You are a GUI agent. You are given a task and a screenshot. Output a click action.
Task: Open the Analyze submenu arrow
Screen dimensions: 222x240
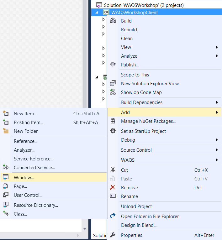coord(217,56)
